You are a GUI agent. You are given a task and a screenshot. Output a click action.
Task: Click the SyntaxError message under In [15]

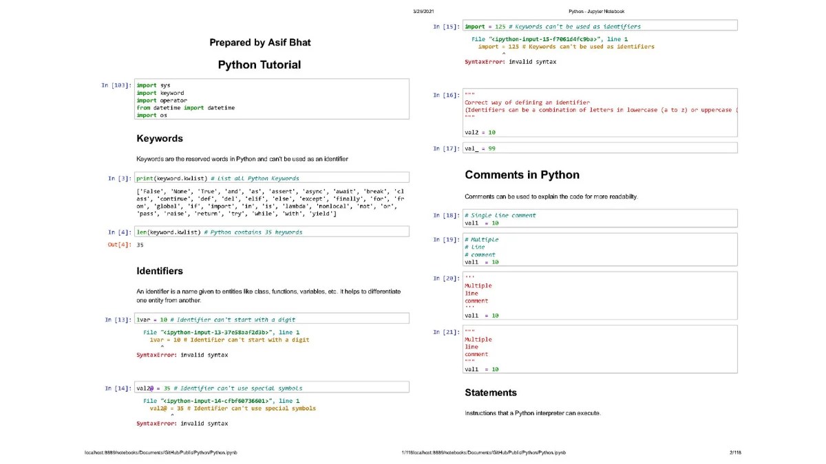click(510, 62)
